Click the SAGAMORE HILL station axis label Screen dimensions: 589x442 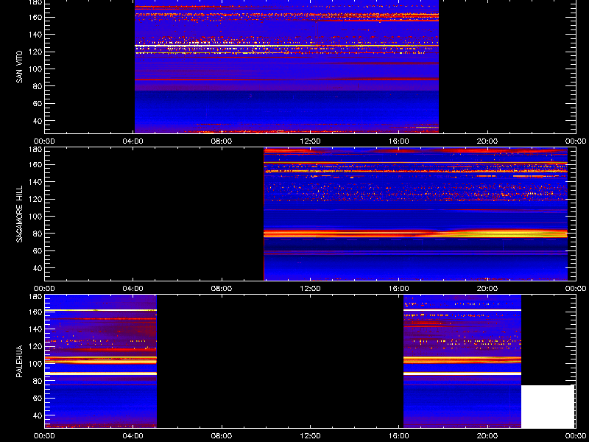point(20,214)
